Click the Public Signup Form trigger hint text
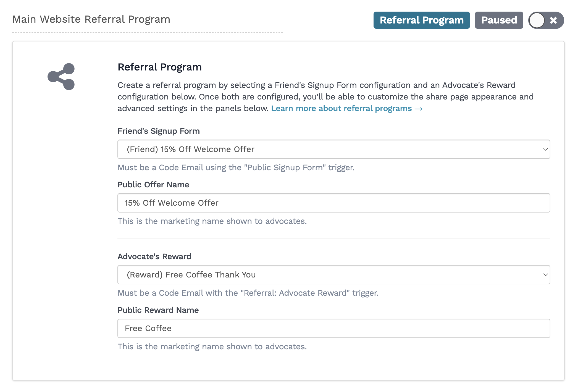 pyautogui.click(x=236, y=167)
